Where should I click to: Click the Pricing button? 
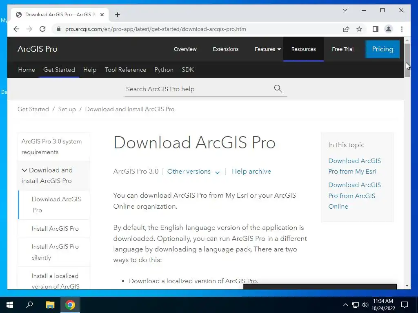382,49
